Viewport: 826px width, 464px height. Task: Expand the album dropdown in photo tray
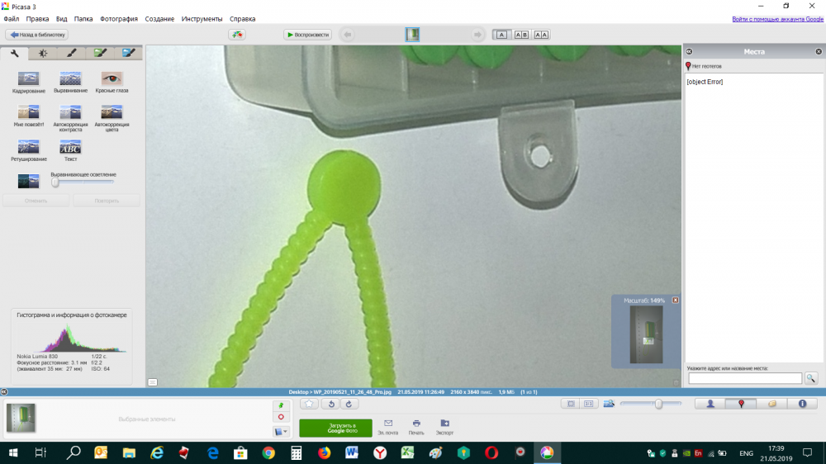(281, 431)
